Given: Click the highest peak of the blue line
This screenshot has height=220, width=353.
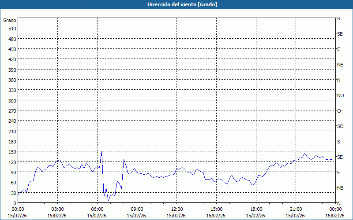Looking at the screenshot, I should pos(101,152).
